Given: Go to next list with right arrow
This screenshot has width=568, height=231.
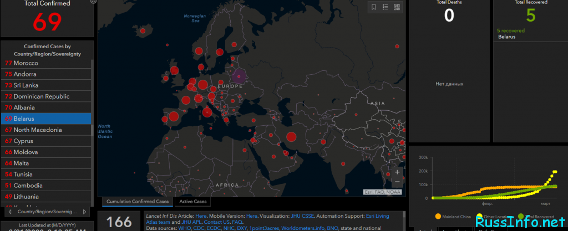Looking at the screenshot, I should (84, 212).
